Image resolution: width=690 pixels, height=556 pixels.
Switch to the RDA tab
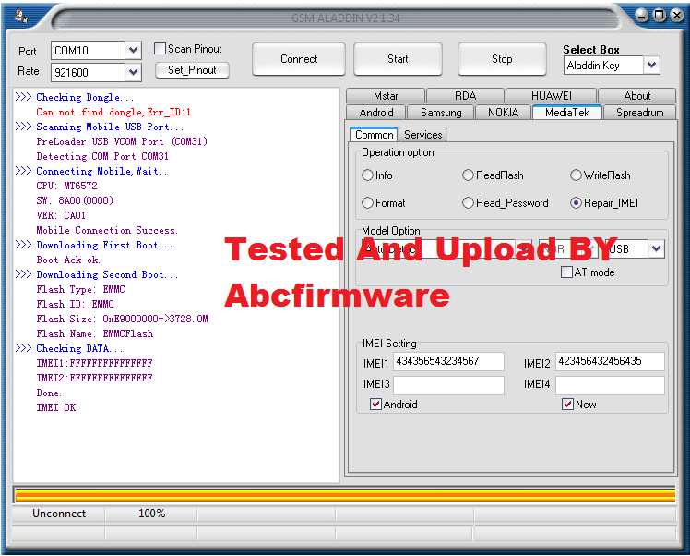[x=465, y=96]
